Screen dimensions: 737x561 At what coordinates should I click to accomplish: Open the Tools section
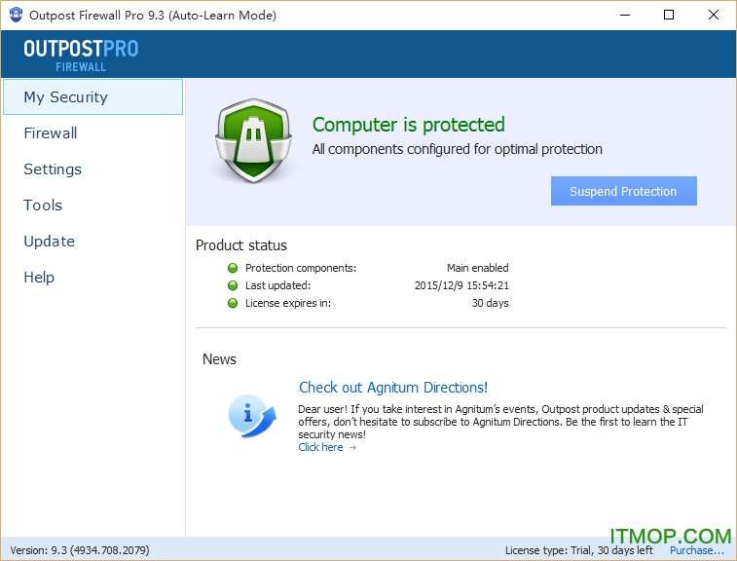(x=43, y=206)
